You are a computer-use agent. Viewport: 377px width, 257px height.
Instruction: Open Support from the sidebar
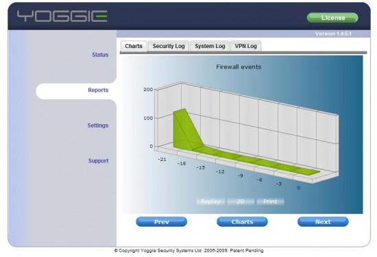98,161
